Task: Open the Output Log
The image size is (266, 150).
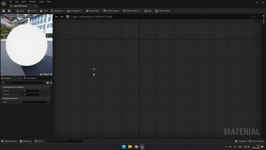Action: [x=26, y=141]
